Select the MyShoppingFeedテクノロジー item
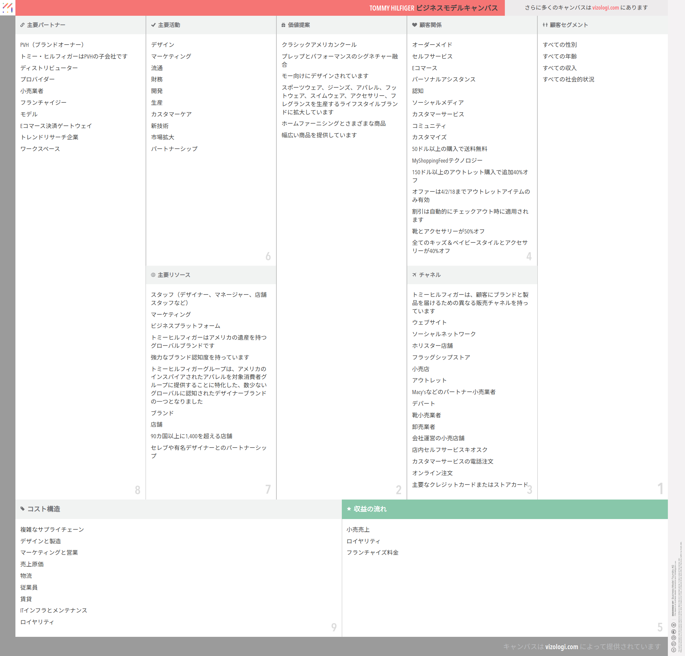 (x=447, y=161)
